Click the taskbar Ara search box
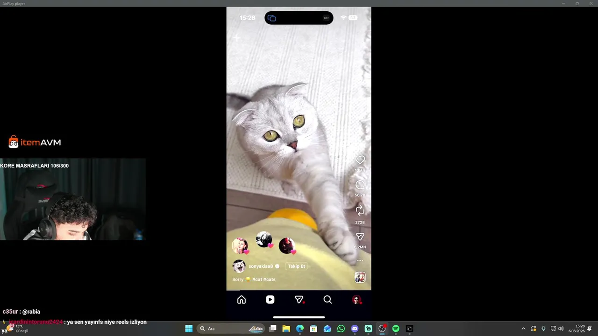 click(x=232, y=329)
